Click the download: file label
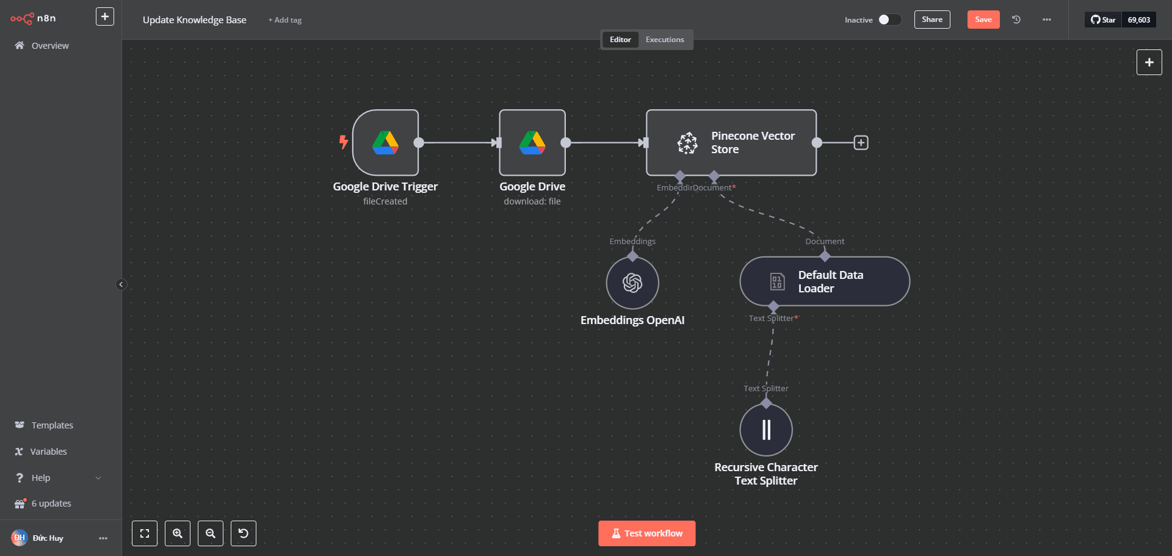The image size is (1172, 556). [532, 201]
